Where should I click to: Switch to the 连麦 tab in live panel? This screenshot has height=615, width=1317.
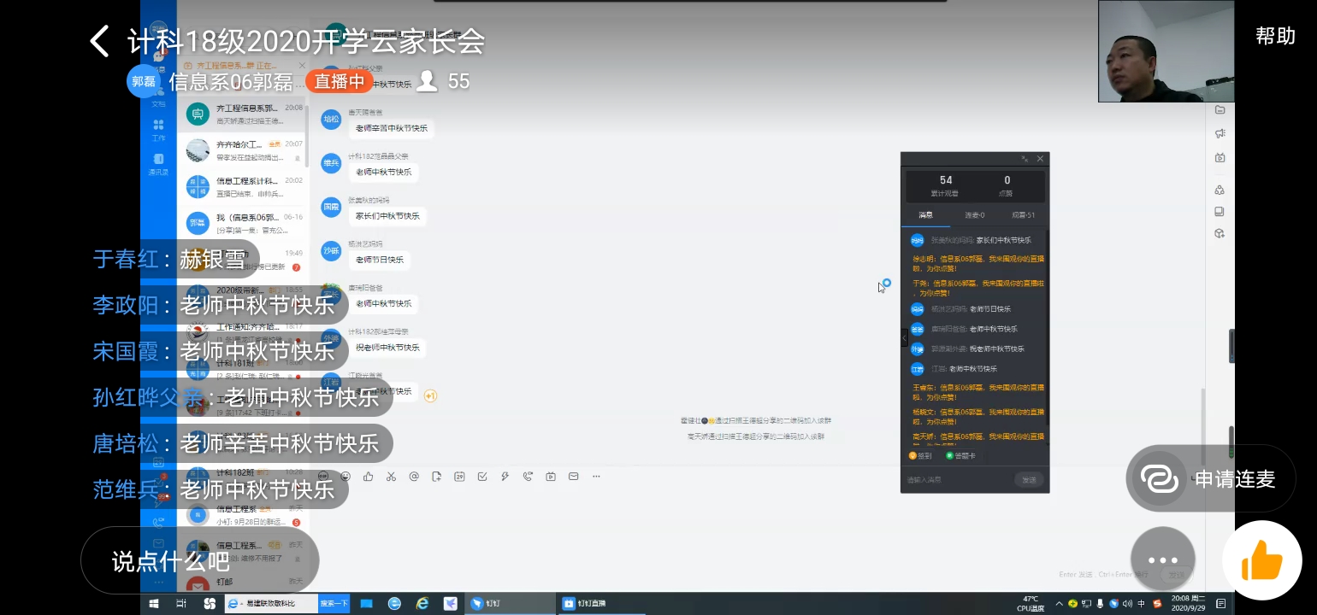coord(974,215)
